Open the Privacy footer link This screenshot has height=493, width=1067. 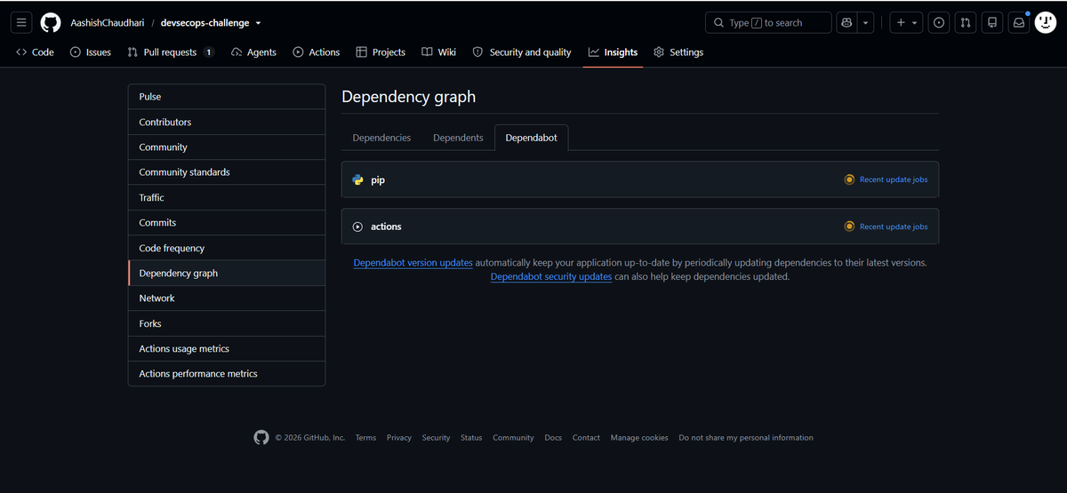point(399,438)
